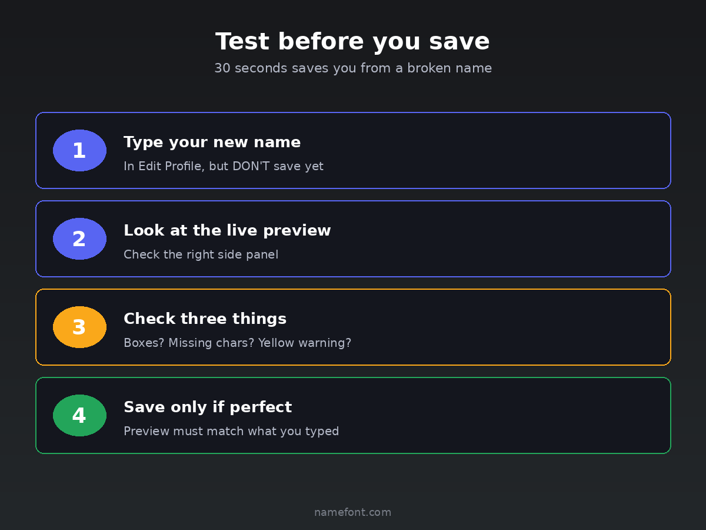Click 'Check the right side panel' text
Image resolution: width=706 pixels, height=530 pixels.
[201, 255]
